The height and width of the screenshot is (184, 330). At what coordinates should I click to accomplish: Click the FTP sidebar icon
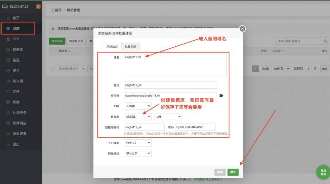click(x=8, y=39)
